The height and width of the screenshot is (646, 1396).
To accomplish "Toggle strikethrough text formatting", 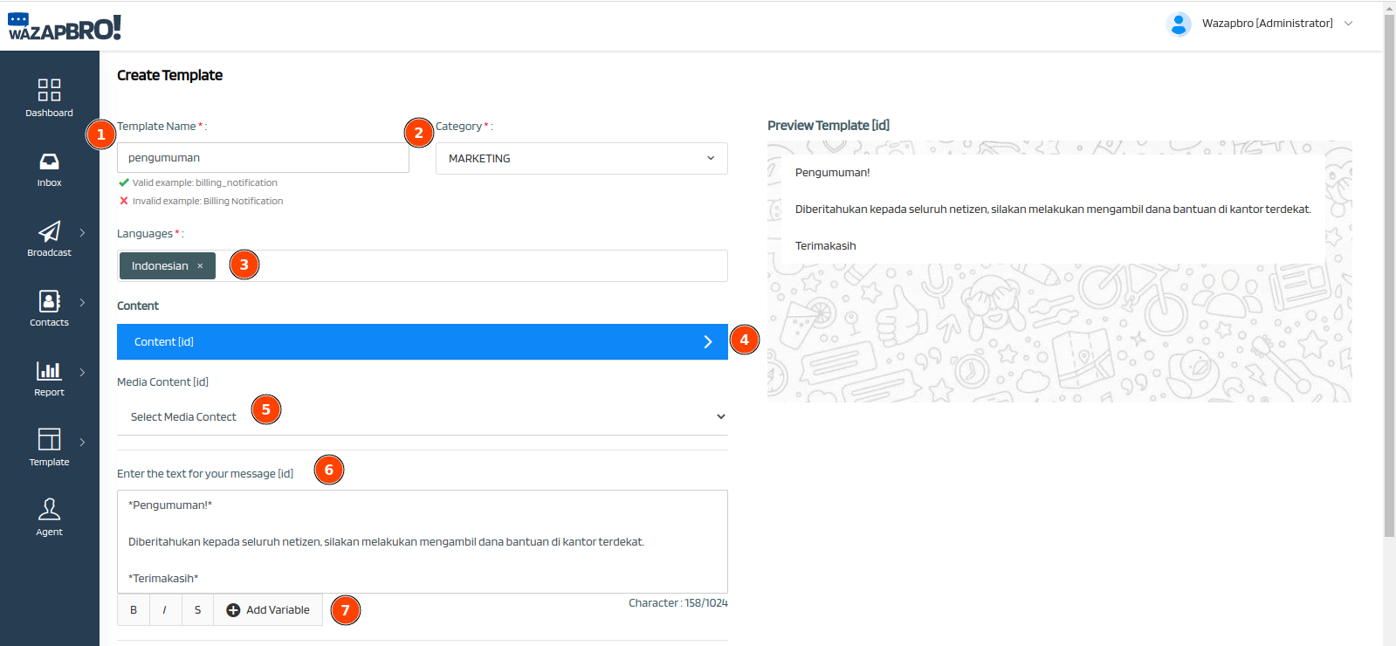I will [197, 610].
